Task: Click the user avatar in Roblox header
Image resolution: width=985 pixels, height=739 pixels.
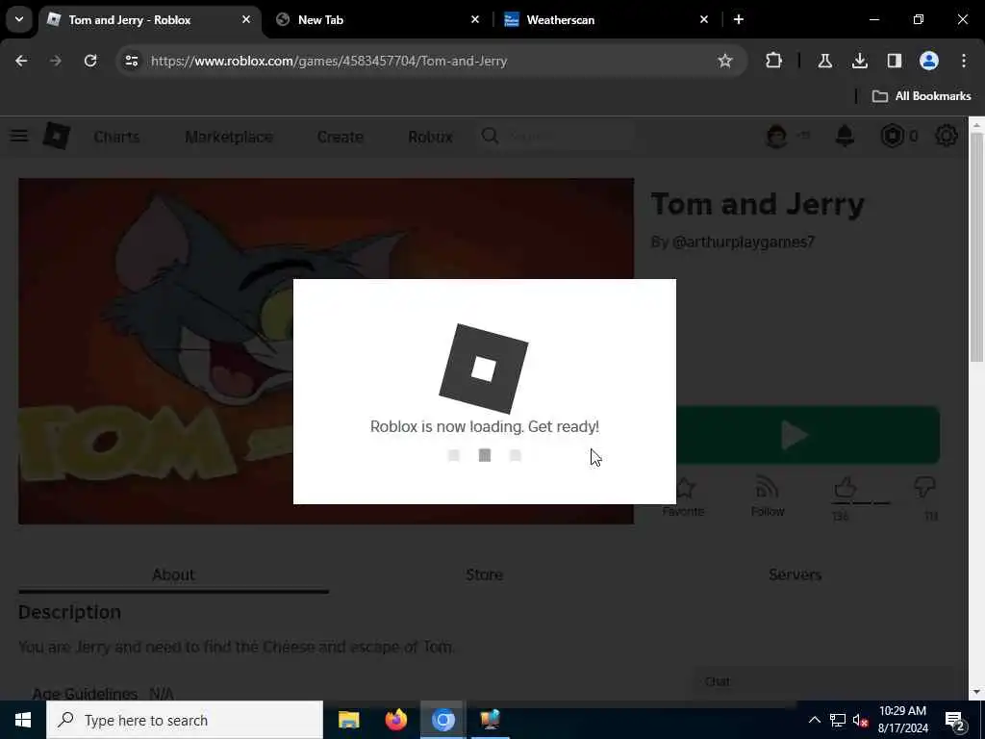Action: 777,136
